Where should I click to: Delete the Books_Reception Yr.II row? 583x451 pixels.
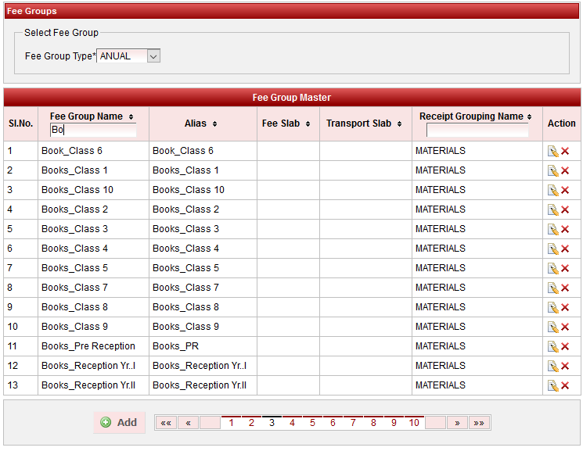[565, 385]
